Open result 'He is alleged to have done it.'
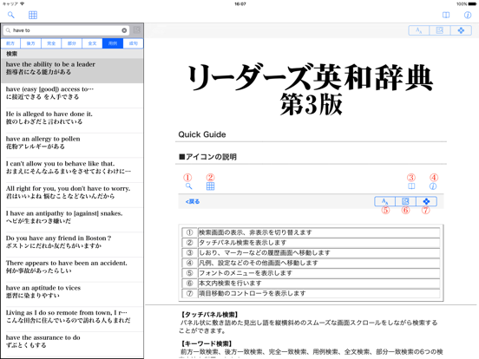Image resolution: width=479 pixels, height=359 pixels. pos(72,121)
